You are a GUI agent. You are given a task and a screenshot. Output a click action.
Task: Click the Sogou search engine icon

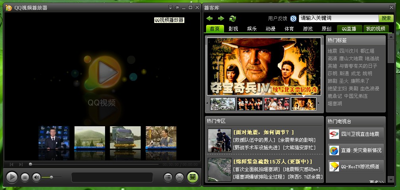click(x=293, y=18)
